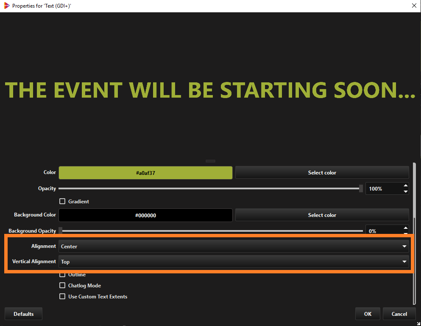Enable Use Custom Text Extents checkbox

click(62, 296)
